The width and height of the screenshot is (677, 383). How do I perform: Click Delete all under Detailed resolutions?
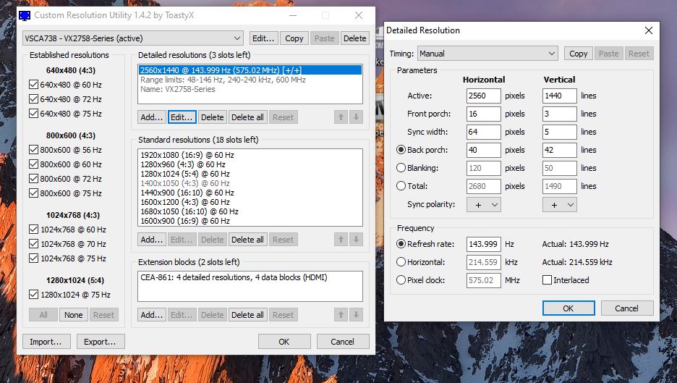[247, 117]
